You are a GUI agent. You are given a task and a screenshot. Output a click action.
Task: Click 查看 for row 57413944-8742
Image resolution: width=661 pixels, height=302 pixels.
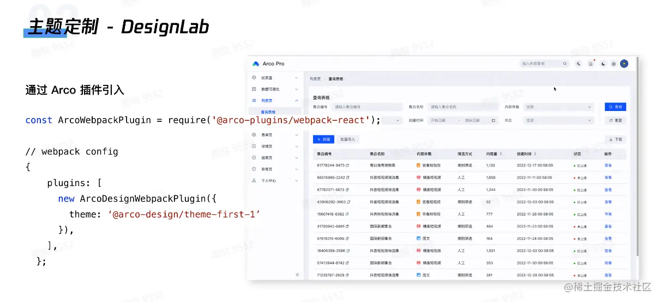pyautogui.click(x=608, y=263)
